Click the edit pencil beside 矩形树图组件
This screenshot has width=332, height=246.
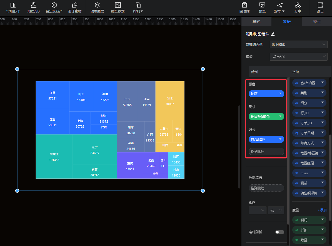coord(273,34)
